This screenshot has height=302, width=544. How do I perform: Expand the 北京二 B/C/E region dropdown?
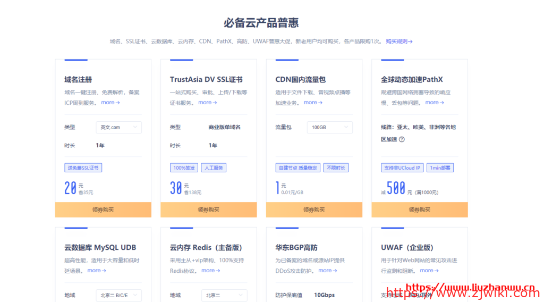click(x=118, y=296)
